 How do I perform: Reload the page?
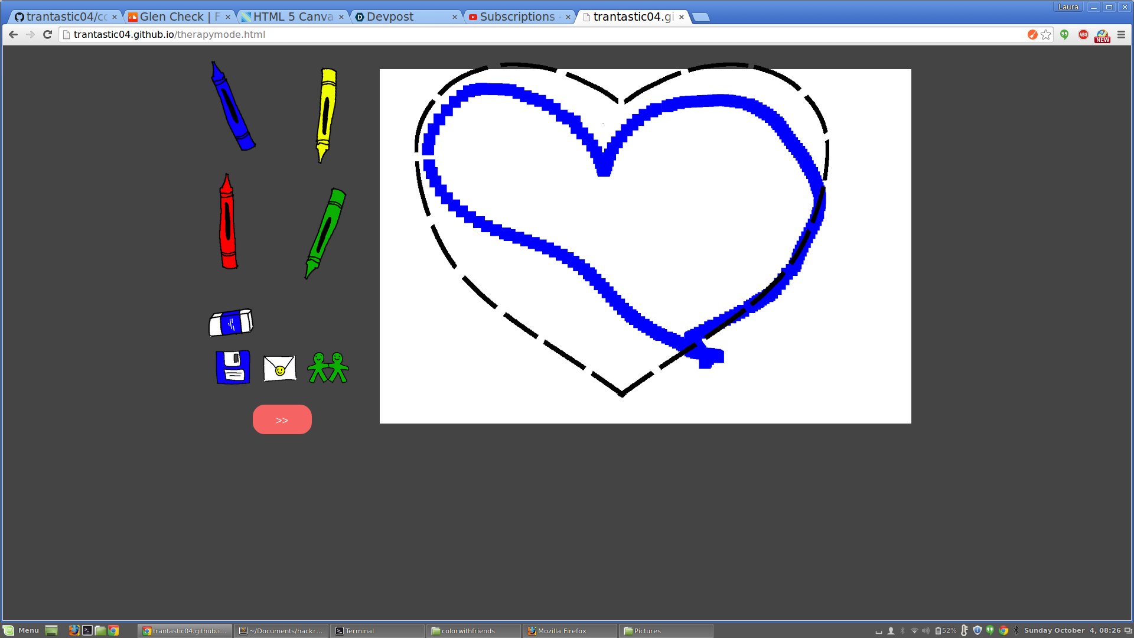[x=48, y=35]
